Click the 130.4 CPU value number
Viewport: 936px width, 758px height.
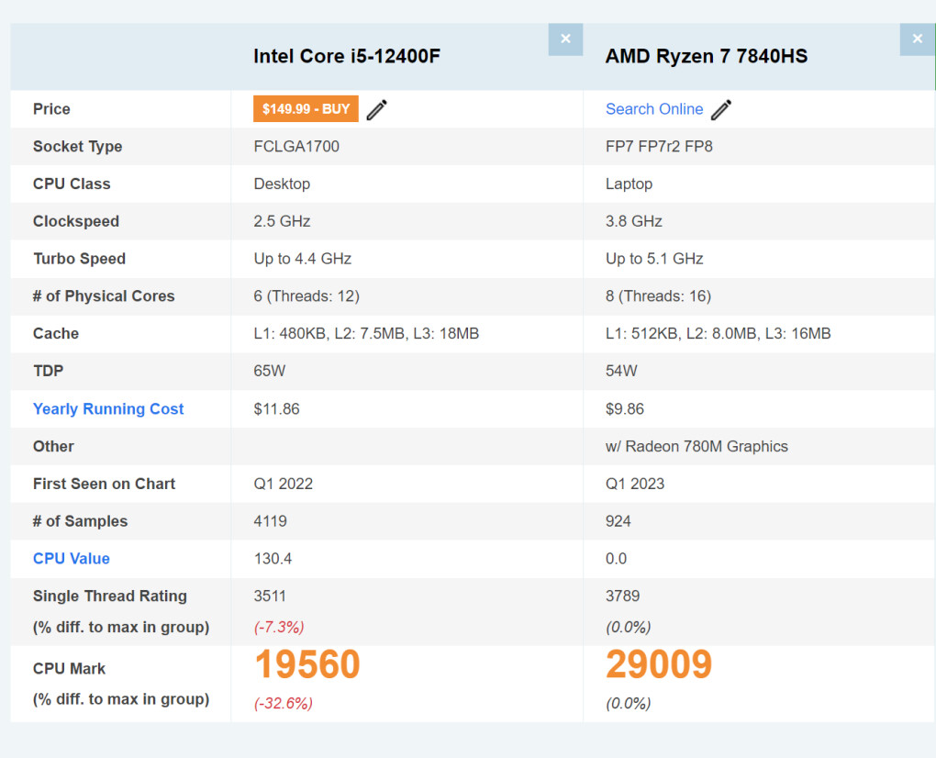pos(273,559)
